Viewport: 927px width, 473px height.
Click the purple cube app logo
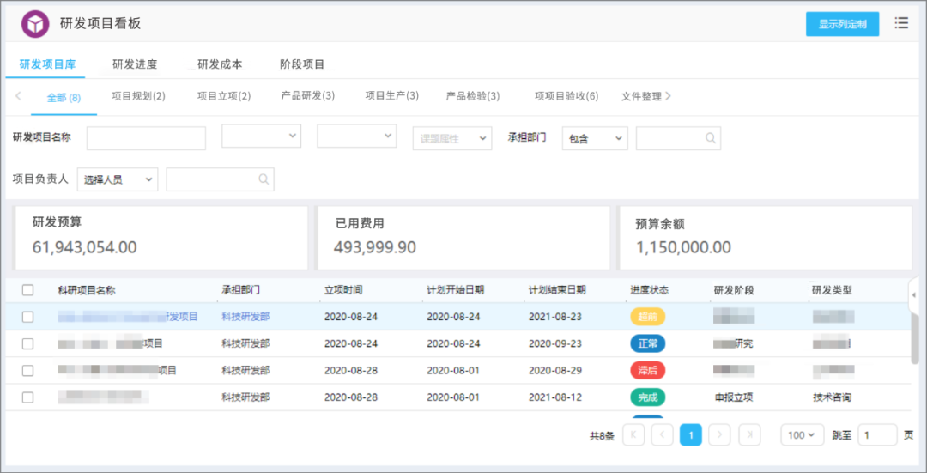coord(35,24)
